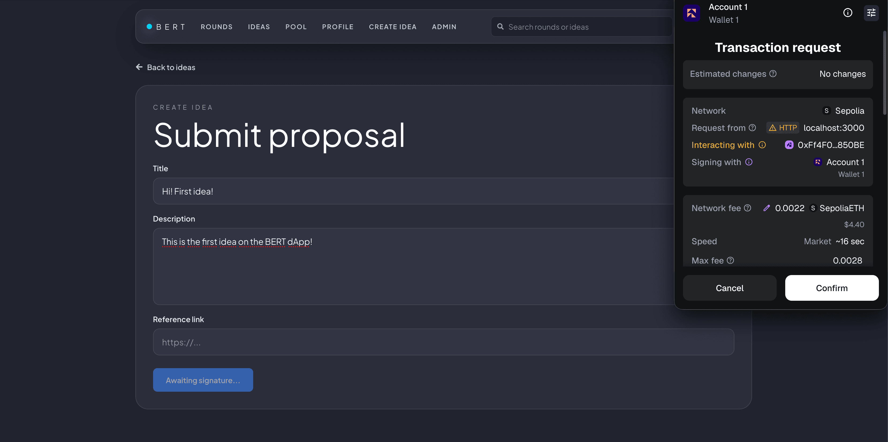Open the Rounds nav item
888x442 pixels.
(x=217, y=27)
